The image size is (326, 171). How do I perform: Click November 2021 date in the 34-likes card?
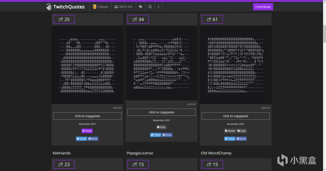tap(161, 120)
